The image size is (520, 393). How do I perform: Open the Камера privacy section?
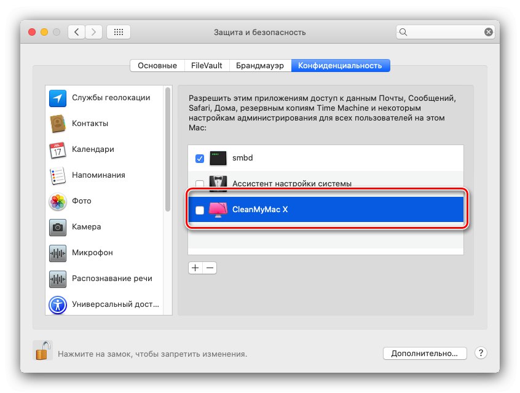(57, 227)
